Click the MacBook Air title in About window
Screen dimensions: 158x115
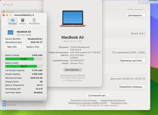point(73,37)
